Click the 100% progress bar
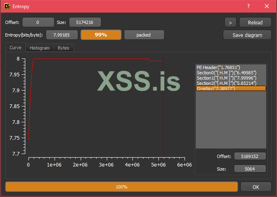 coord(121,187)
